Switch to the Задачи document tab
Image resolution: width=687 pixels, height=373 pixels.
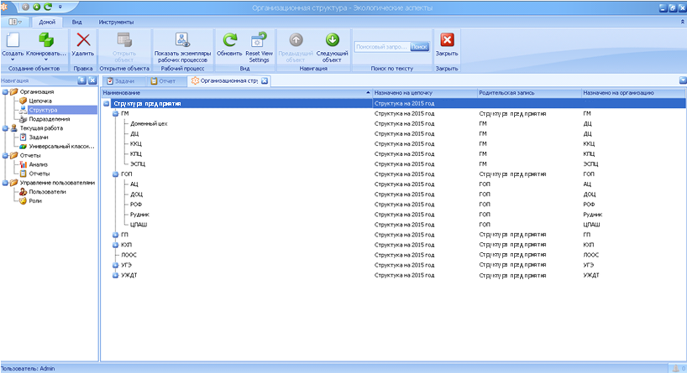pos(123,81)
